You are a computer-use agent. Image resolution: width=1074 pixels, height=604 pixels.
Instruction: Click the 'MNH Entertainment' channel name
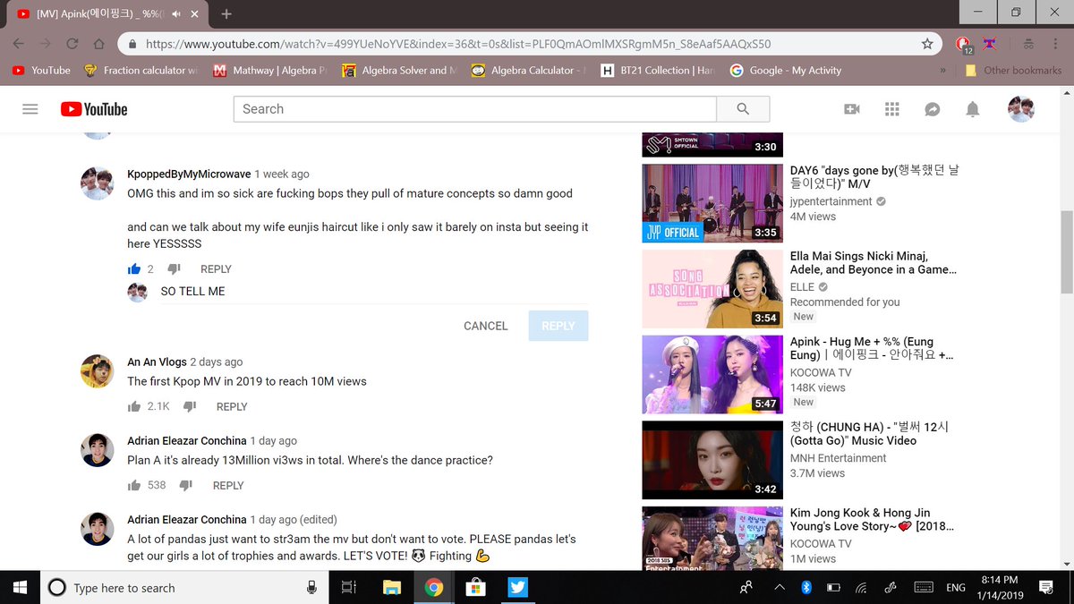pos(839,458)
